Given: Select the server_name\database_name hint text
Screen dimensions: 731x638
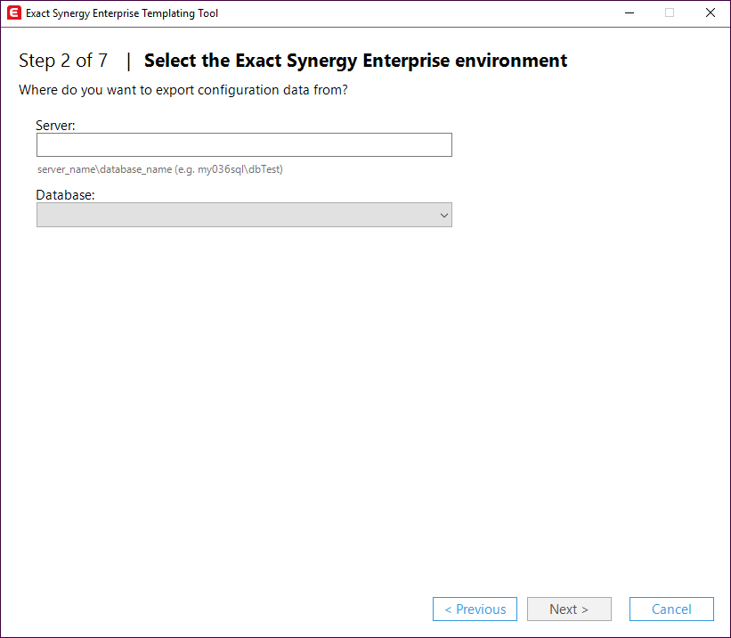Looking at the screenshot, I should (160, 169).
